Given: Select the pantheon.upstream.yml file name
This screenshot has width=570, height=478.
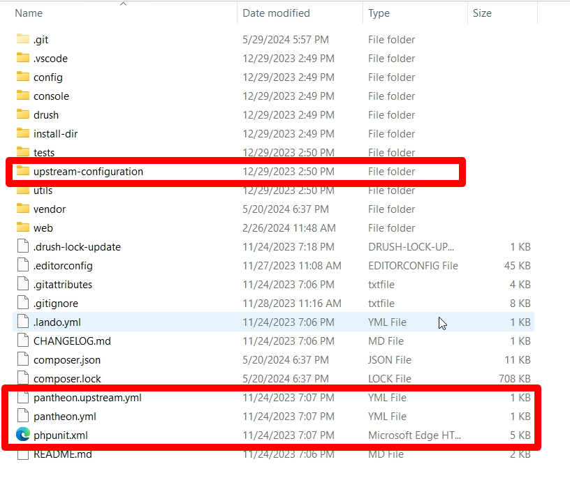Looking at the screenshot, I should point(87,398).
